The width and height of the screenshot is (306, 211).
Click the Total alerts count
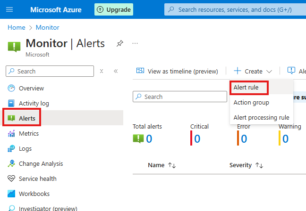pyautogui.click(x=149, y=139)
